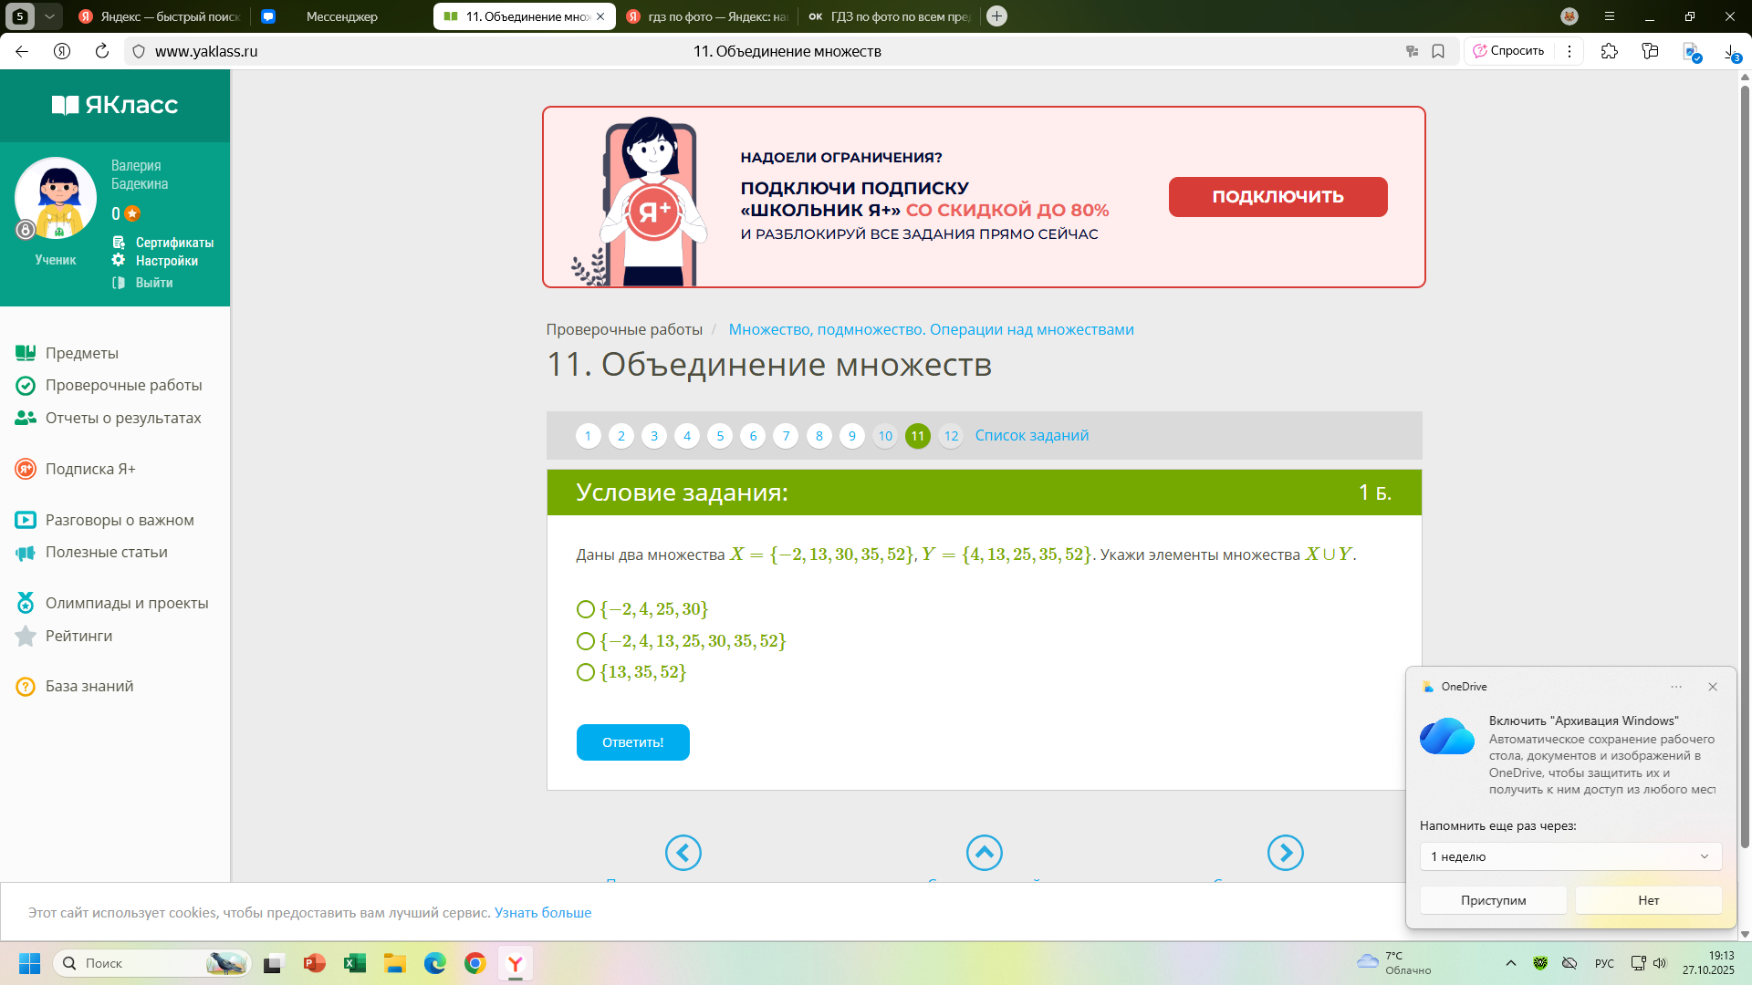
Task: Switch to the 'гдз по фото' tab
Action: click(x=707, y=16)
